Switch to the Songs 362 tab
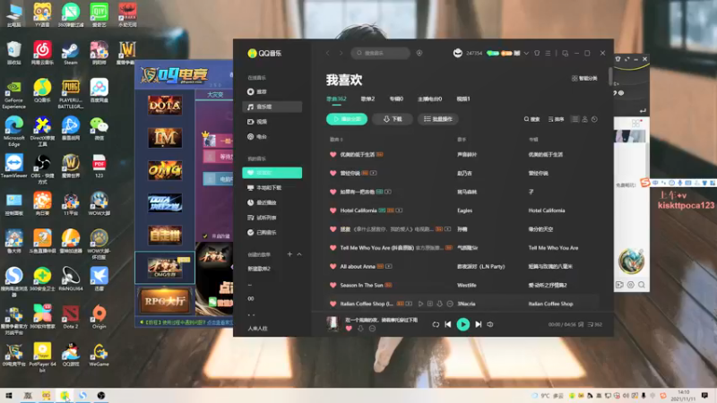717x403 pixels. pos(336,99)
